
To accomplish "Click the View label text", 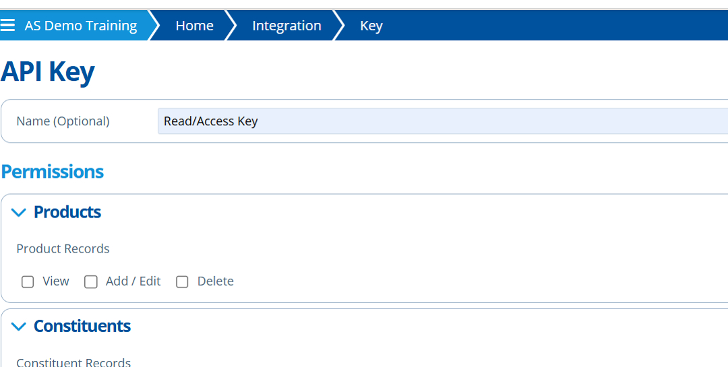I will pos(56,281).
